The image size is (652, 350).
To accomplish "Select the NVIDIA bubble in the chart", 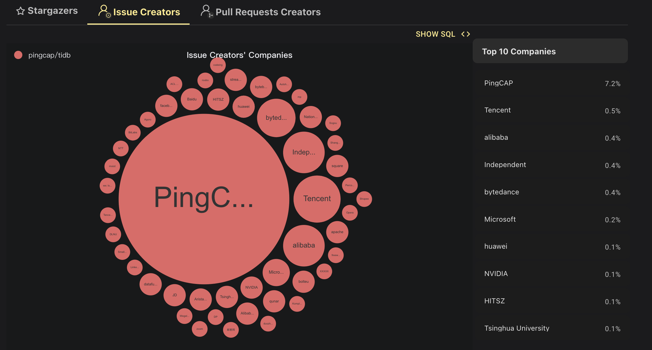I will point(251,287).
